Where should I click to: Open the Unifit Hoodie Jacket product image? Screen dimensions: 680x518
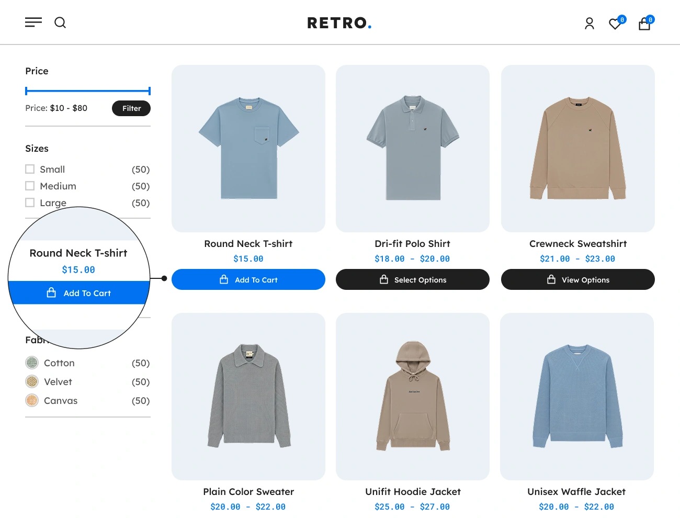413,397
